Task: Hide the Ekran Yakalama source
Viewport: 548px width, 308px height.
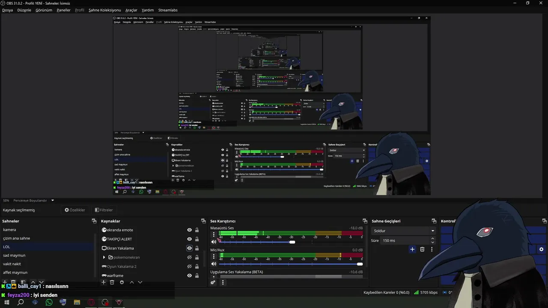Action: coord(189,248)
